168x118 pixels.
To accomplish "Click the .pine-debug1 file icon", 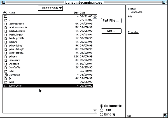I will pyautogui.click(x=6, y=46).
